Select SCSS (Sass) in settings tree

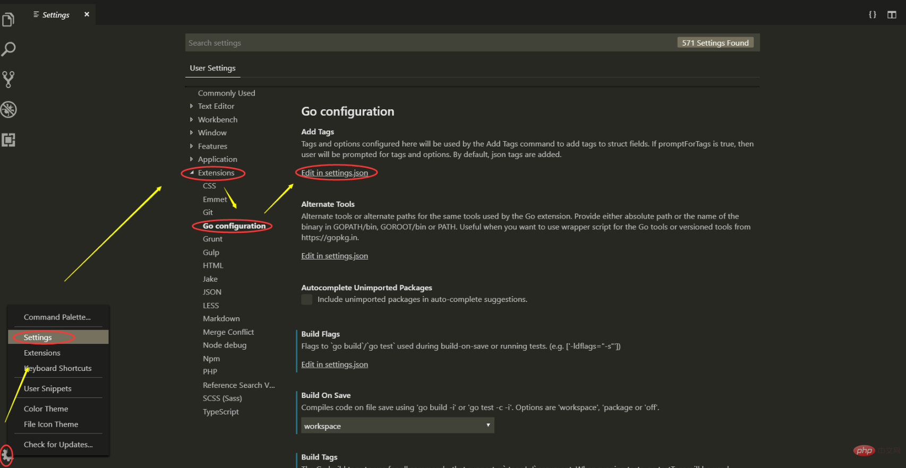pos(222,398)
